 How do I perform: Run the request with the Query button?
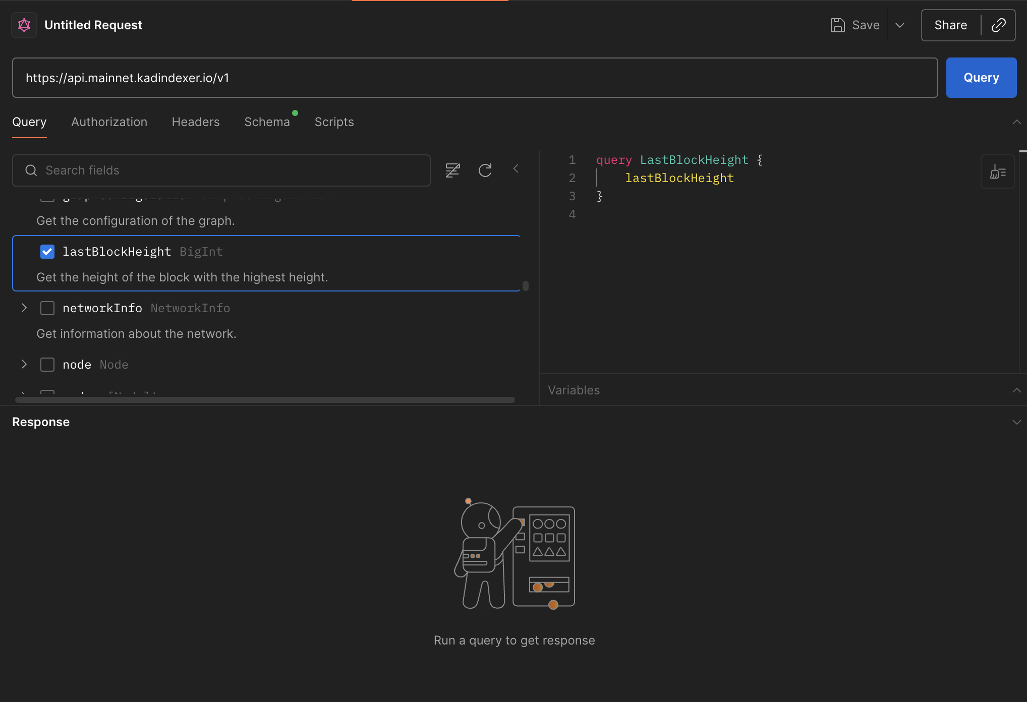click(981, 78)
